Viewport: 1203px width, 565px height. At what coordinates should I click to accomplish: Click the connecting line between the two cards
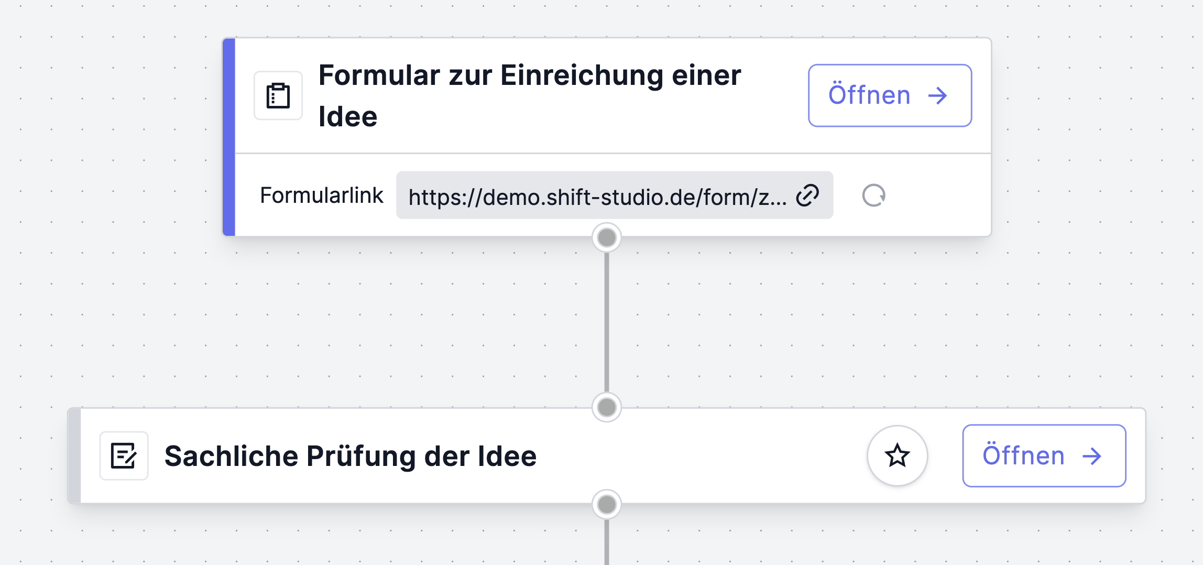[x=607, y=322]
